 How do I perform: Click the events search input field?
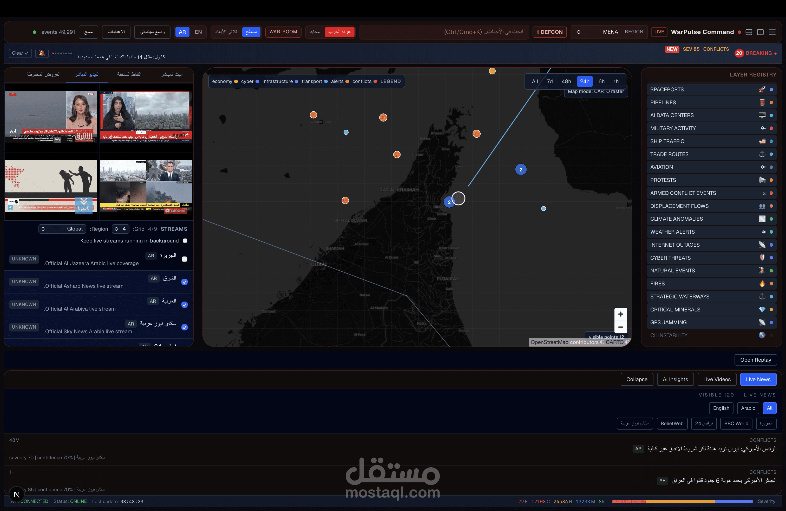[x=444, y=32]
